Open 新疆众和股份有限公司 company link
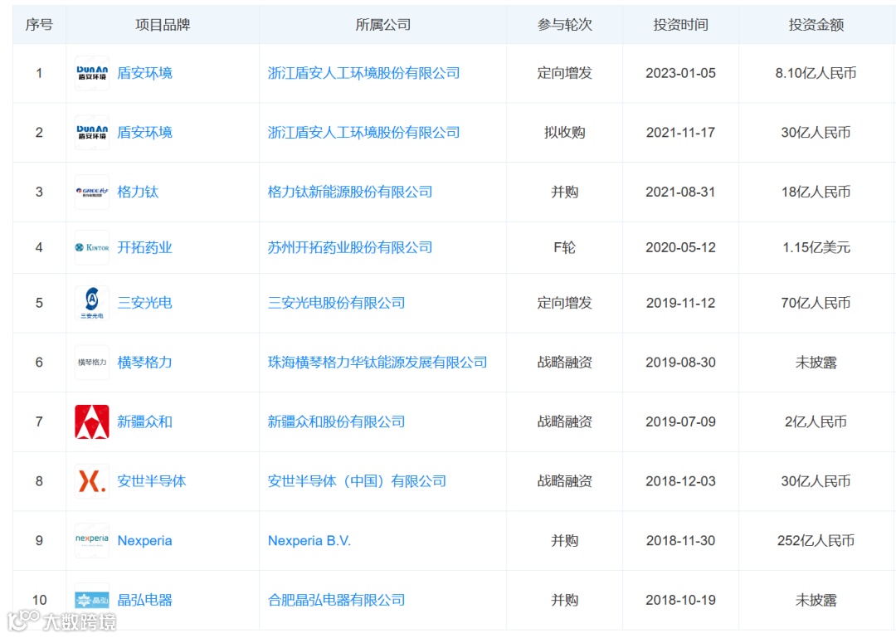The width and height of the screenshot is (896, 638). coord(337,422)
